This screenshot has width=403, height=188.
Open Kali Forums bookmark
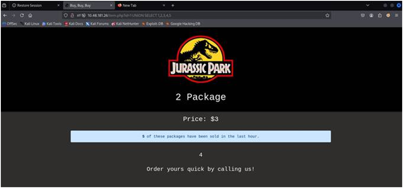tap(97, 24)
